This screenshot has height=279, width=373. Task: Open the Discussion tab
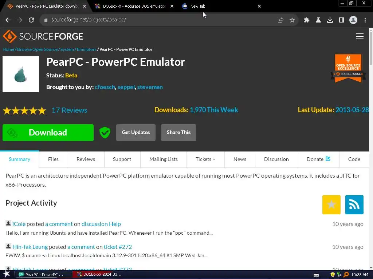click(x=276, y=159)
